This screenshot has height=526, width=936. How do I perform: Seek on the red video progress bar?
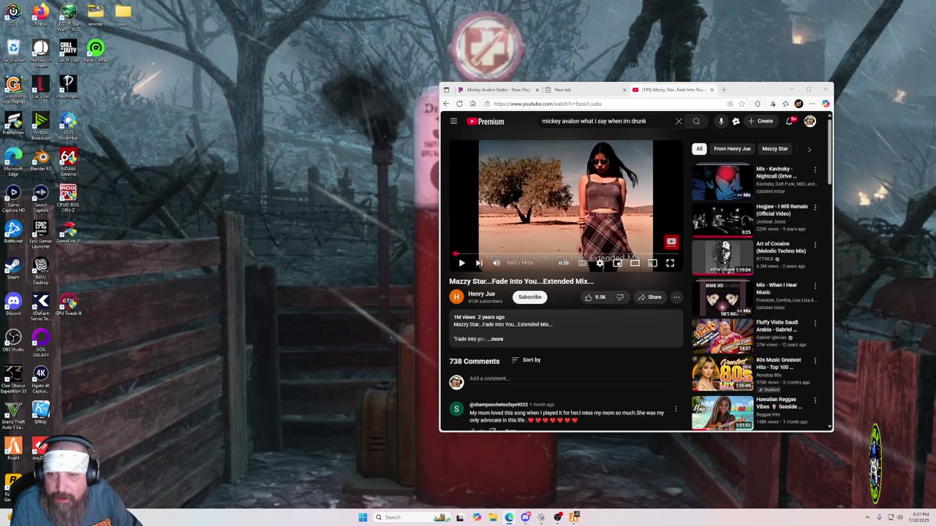click(x=566, y=254)
